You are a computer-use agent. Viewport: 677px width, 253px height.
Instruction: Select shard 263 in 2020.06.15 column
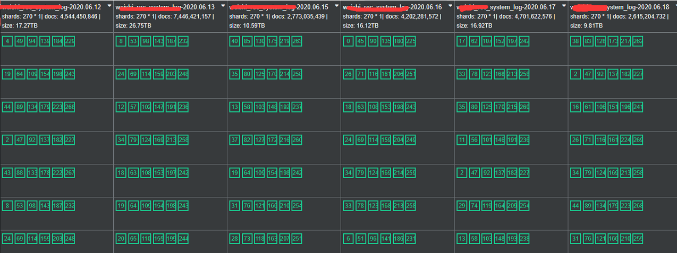(297, 41)
